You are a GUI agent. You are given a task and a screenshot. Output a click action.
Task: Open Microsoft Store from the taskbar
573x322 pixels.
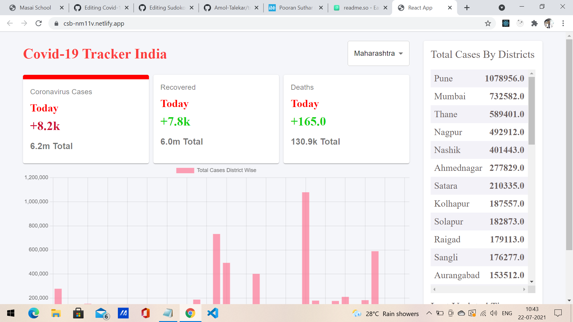click(78, 313)
